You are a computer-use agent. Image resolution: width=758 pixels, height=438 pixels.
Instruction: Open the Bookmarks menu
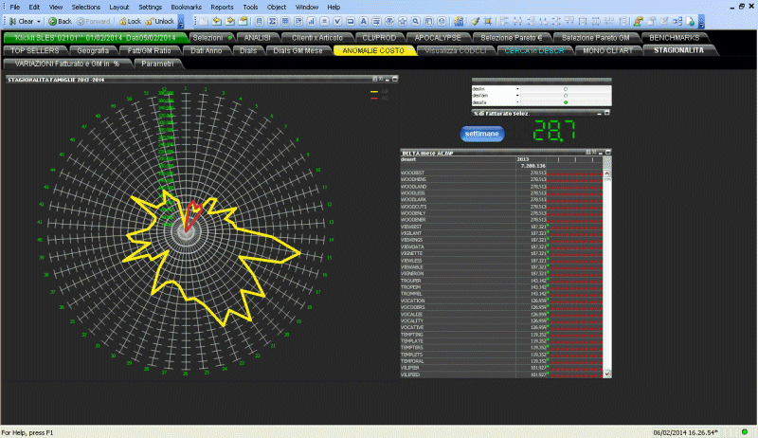[186, 8]
